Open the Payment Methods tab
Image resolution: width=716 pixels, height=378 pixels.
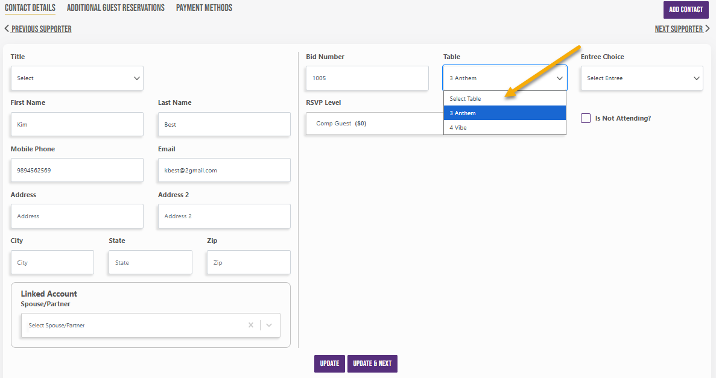(204, 8)
